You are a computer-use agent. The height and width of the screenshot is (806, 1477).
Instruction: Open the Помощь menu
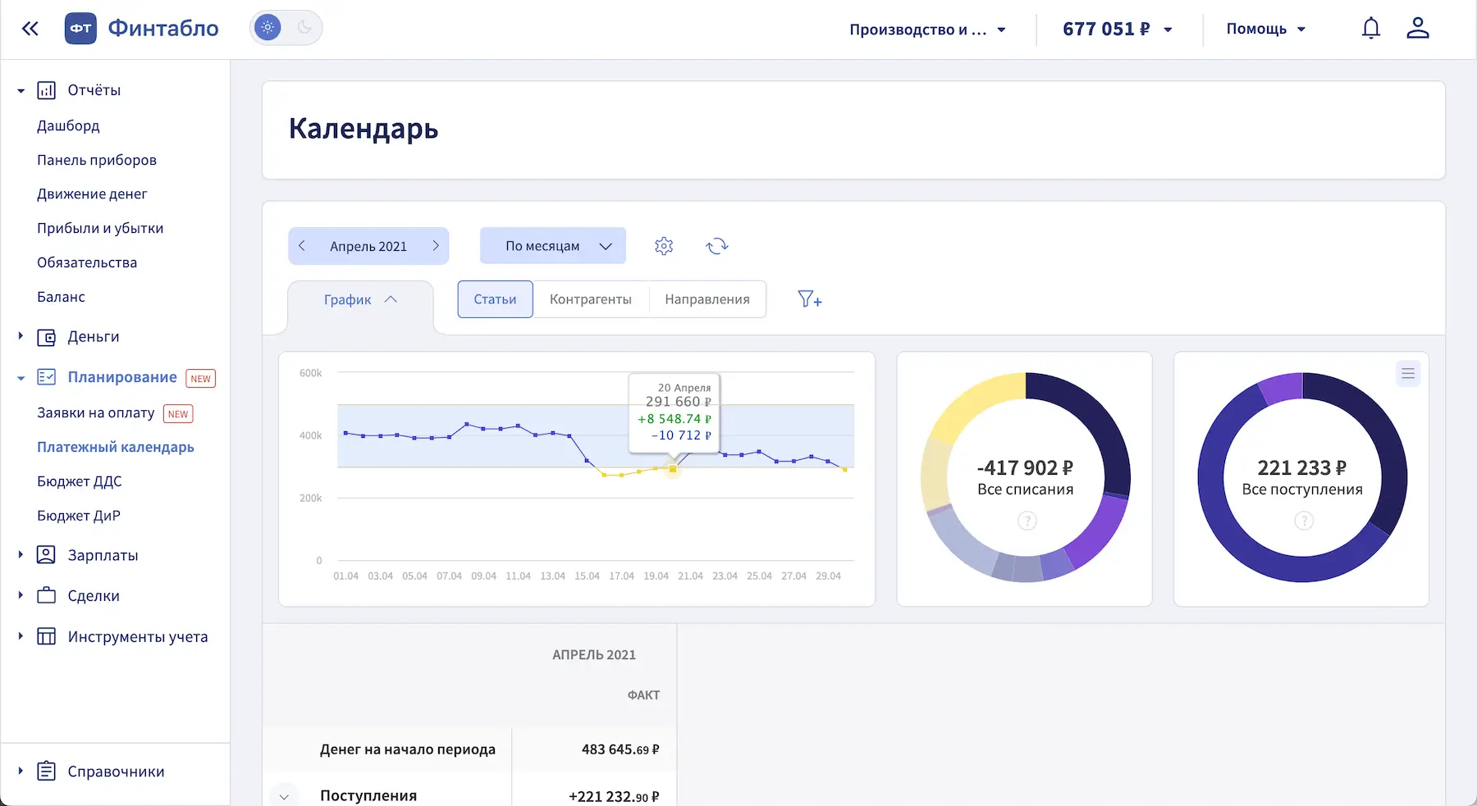click(x=1266, y=29)
